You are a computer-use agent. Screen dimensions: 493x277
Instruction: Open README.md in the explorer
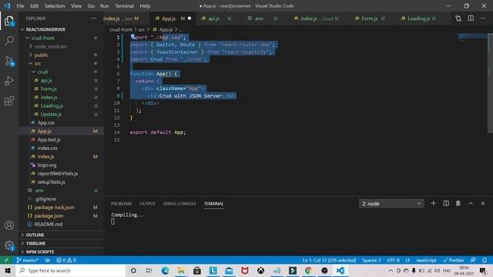pos(62,224)
